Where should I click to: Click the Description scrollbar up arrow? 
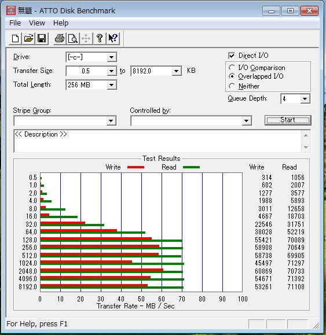[x=306, y=135]
